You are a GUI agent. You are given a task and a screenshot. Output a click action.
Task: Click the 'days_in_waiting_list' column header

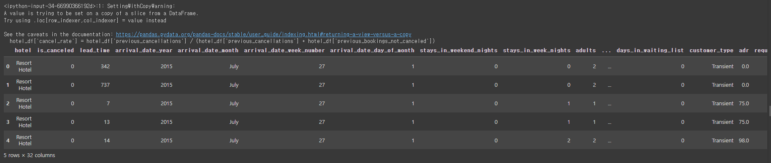[650, 50]
